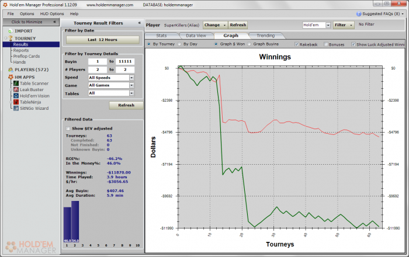Launch TableNinja app icon
The image size is (409, 257).
click(x=16, y=102)
